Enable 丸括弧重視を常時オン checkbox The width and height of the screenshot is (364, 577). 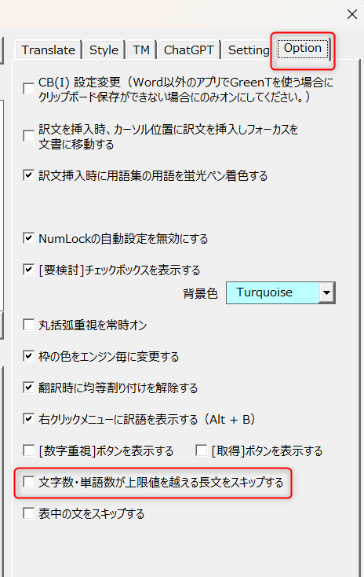pos(29,325)
